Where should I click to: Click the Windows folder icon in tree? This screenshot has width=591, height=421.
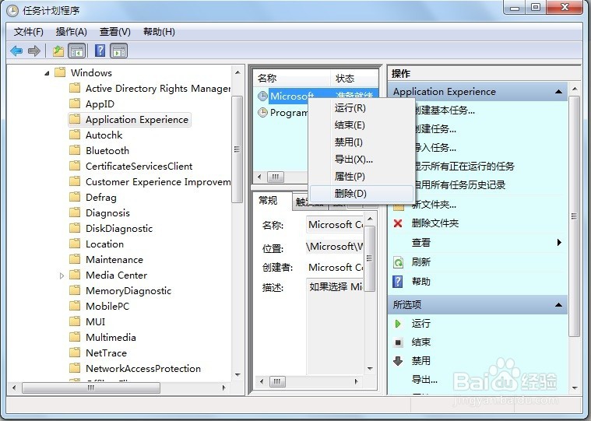pyautogui.click(x=60, y=72)
